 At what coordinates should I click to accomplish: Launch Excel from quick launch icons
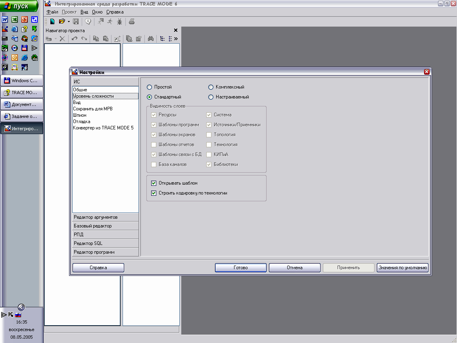tap(15, 19)
